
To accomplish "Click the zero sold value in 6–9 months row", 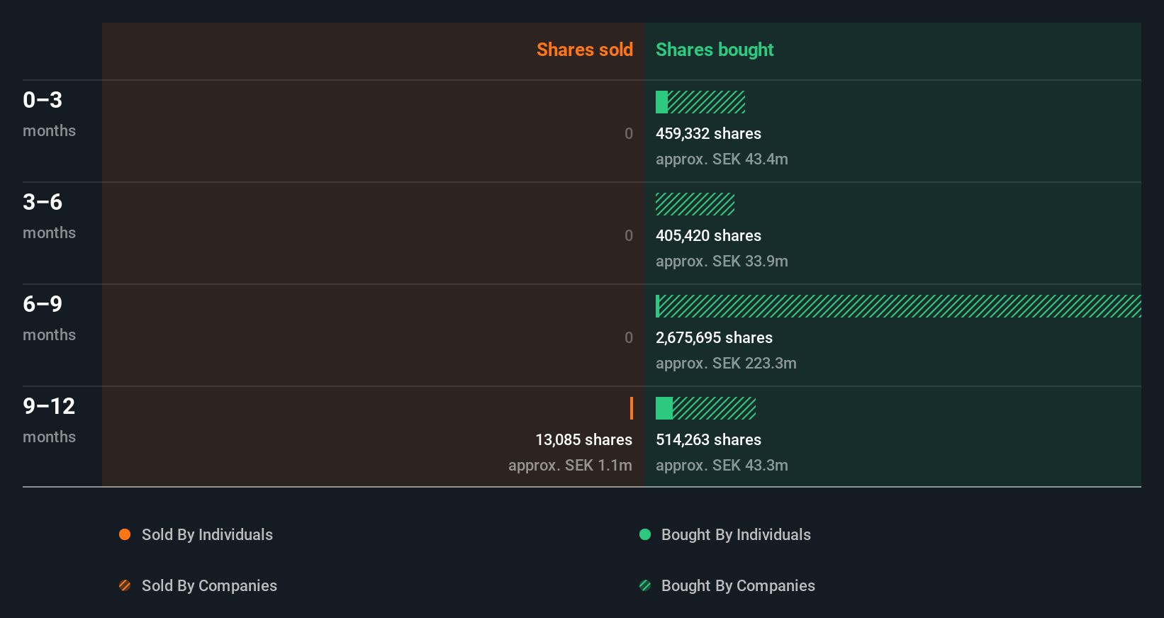I will pos(629,338).
